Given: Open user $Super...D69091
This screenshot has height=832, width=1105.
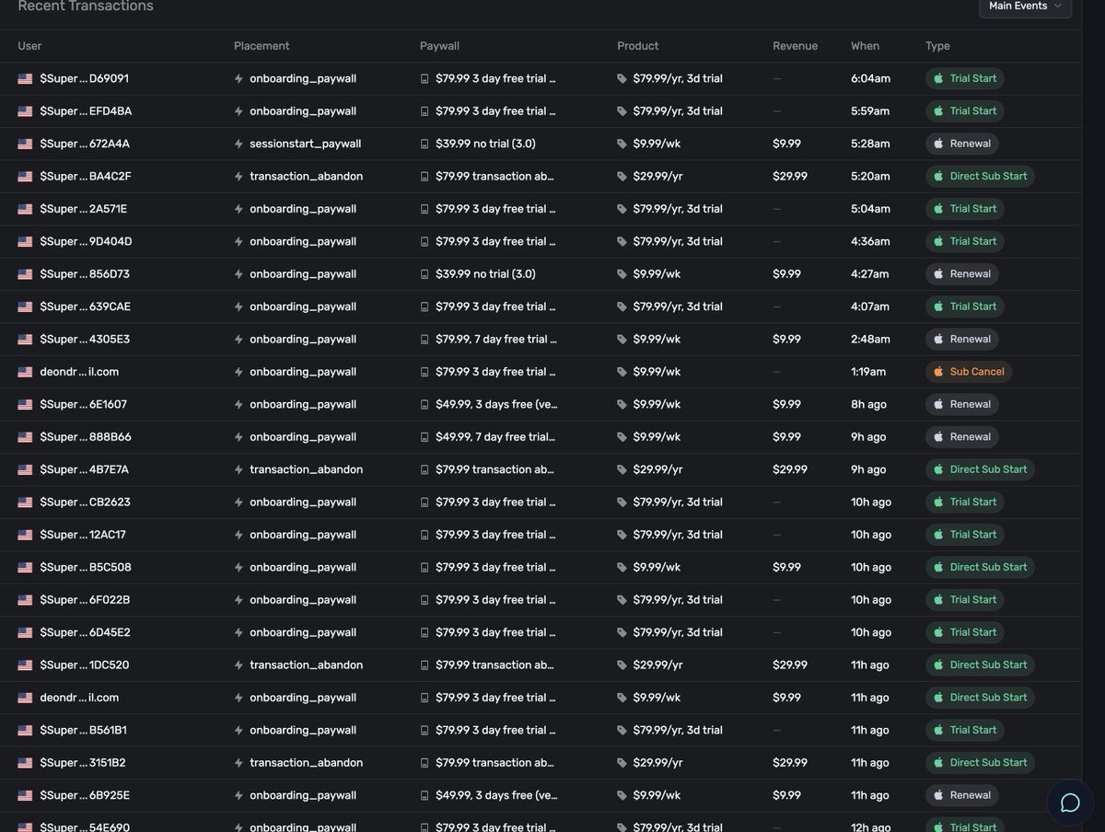Looking at the screenshot, I should [x=85, y=78].
